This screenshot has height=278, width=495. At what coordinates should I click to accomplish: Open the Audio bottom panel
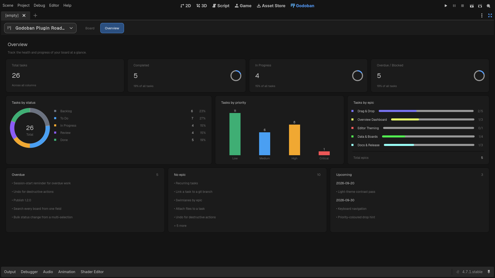click(48, 272)
